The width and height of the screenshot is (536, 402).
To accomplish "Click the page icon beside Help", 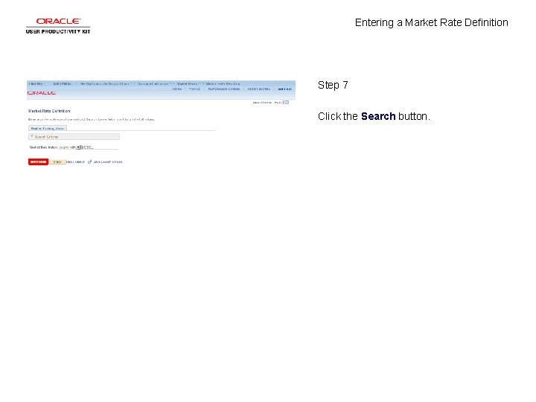I will pyautogui.click(x=287, y=102).
